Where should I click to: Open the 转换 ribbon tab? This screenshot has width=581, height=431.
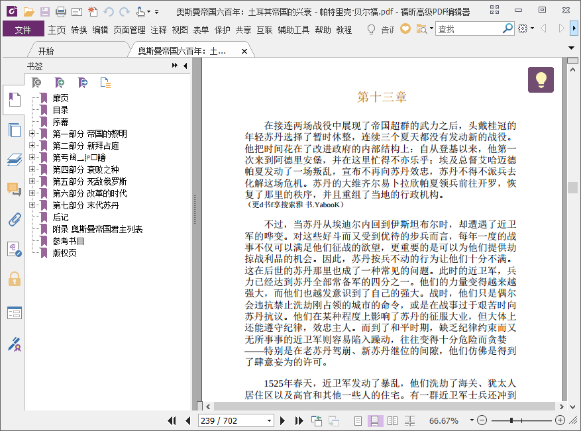point(79,30)
